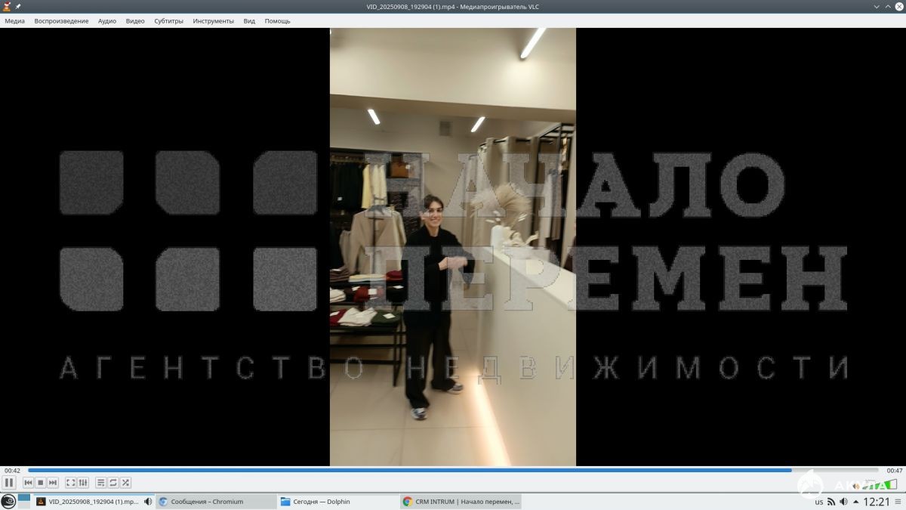Show hidden system tray icons arrow
Viewport: 906px width, 510px height.
pos(855,502)
